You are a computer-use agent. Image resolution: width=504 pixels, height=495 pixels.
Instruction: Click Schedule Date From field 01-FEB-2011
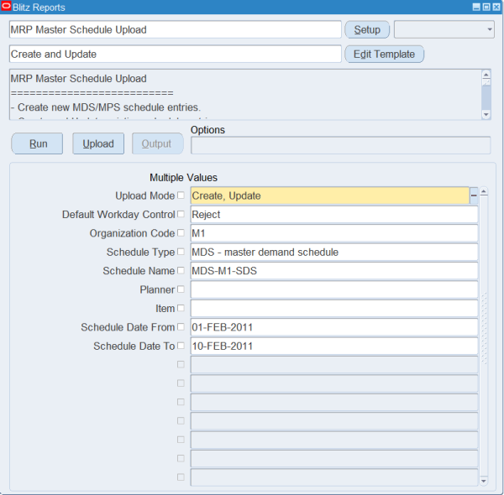pos(334,327)
